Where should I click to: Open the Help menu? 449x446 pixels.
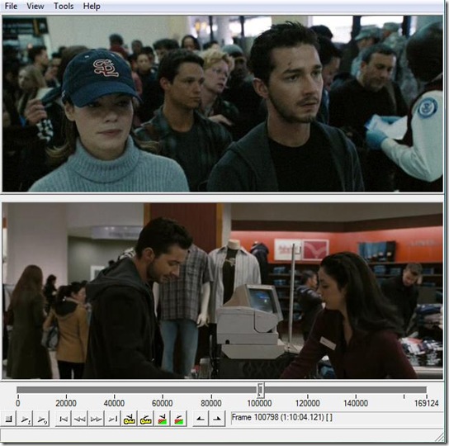pyautogui.click(x=92, y=6)
